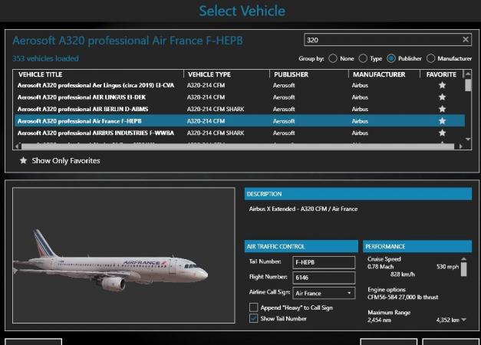Sort by VEHICLE TITLE column header

click(41, 74)
